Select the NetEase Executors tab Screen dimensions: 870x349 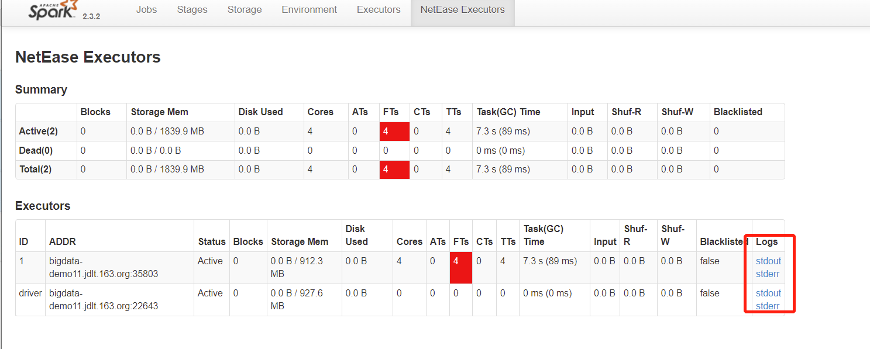coord(462,10)
